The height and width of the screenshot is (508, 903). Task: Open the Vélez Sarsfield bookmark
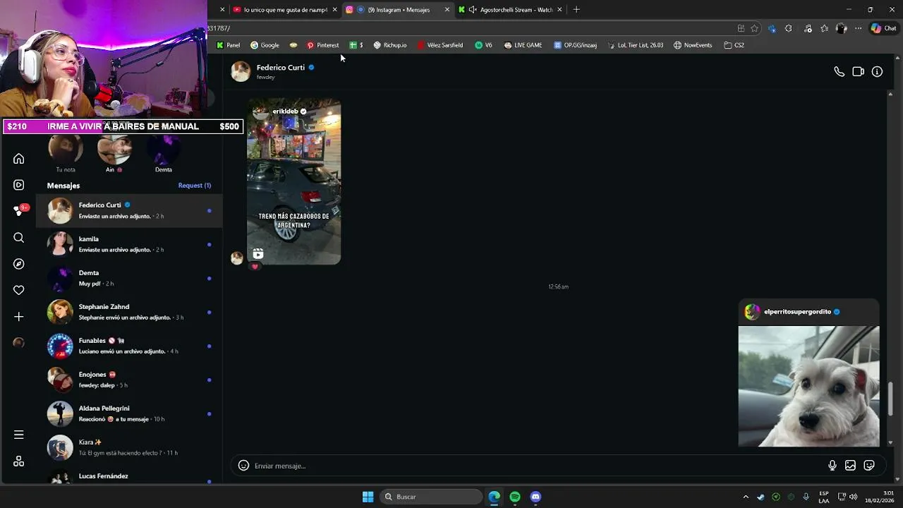pos(440,45)
